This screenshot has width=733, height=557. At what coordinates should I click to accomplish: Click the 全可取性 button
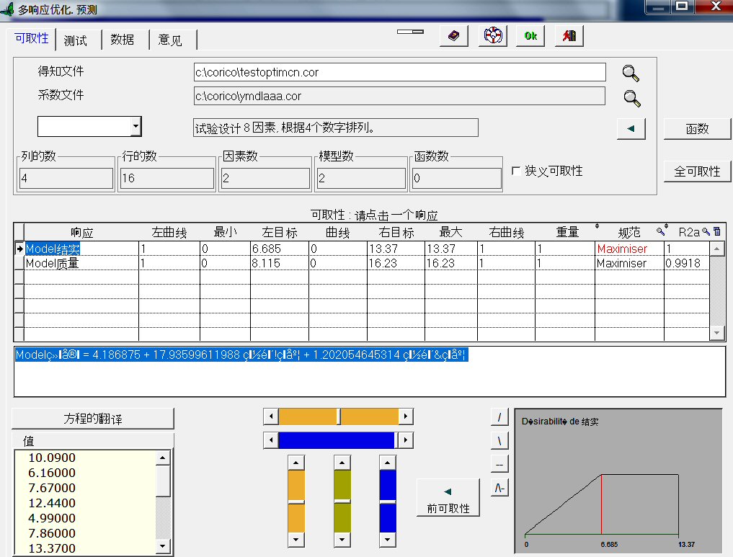[697, 171]
